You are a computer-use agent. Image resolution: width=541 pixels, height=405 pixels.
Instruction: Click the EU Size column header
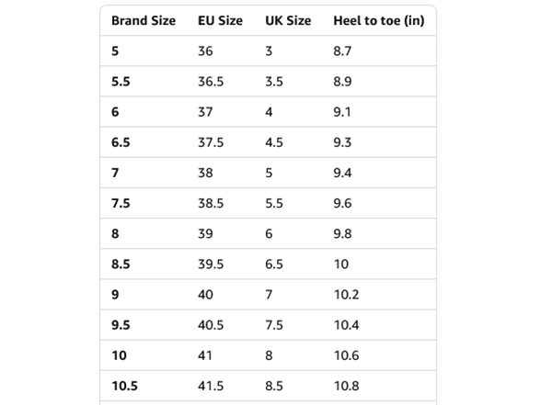coord(220,20)
